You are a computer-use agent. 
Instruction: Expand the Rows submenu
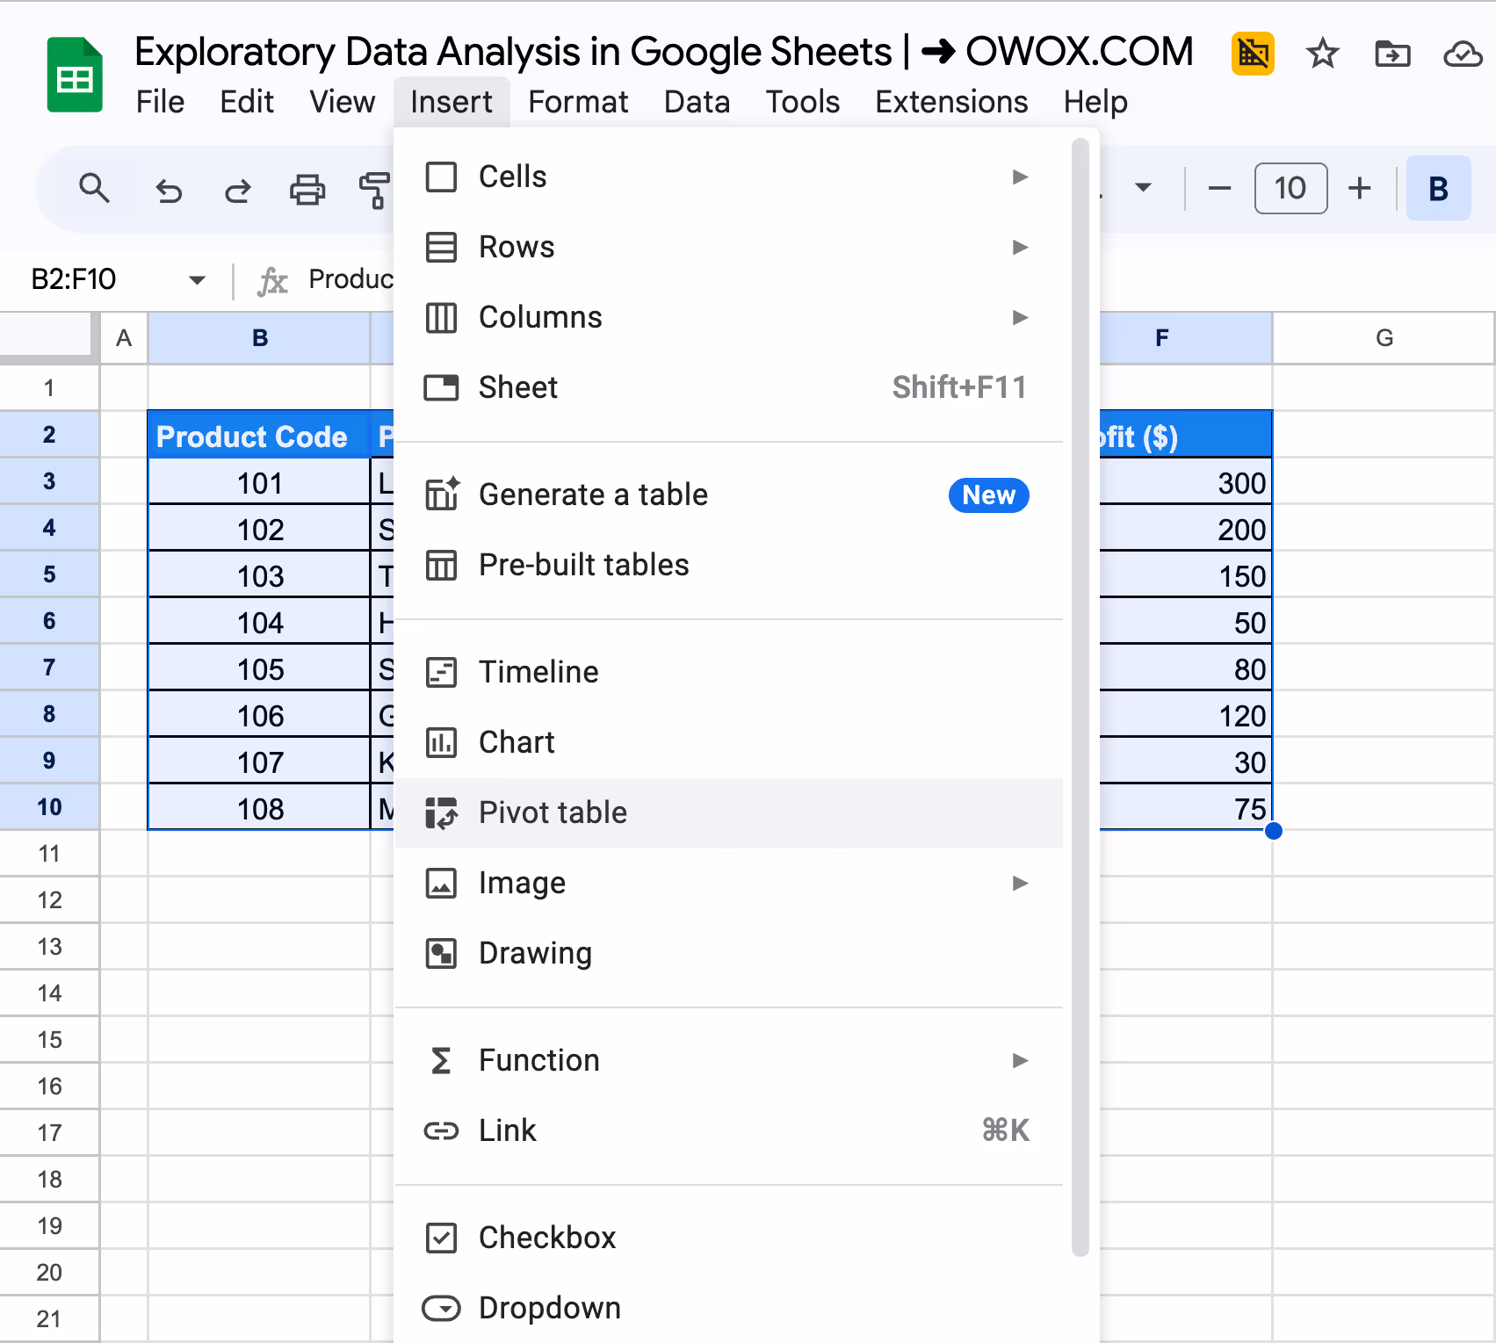tap(1019, 247)
